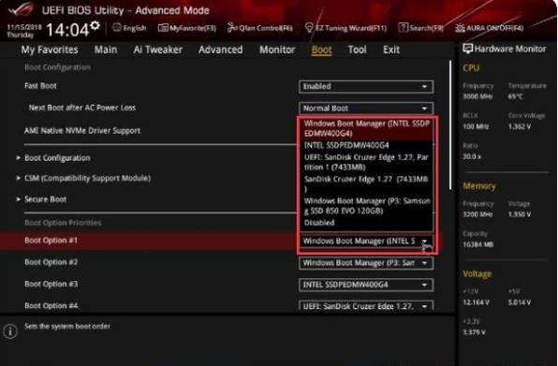This screenshot has height=366, width=558.
Task: Open Search(F9) question mark icon
Action: click(403, 27)
